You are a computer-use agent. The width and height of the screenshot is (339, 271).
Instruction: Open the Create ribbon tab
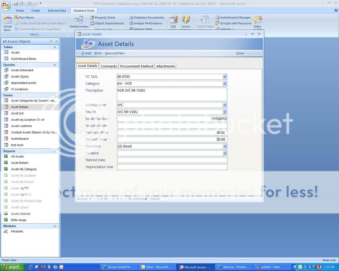pos(35,10)
